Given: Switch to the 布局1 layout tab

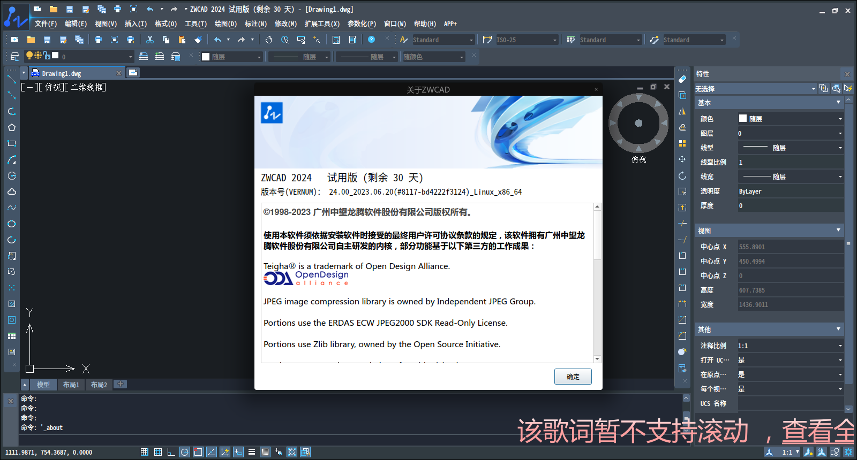Looking at the screenshot, I should tap(71, 385).
